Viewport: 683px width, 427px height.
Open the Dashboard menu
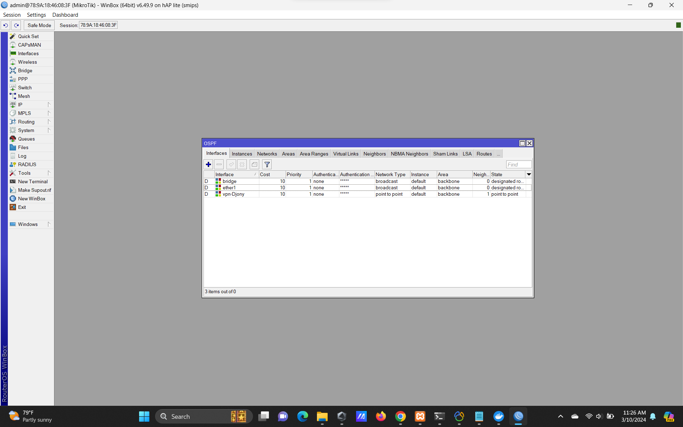coord(65,15)
